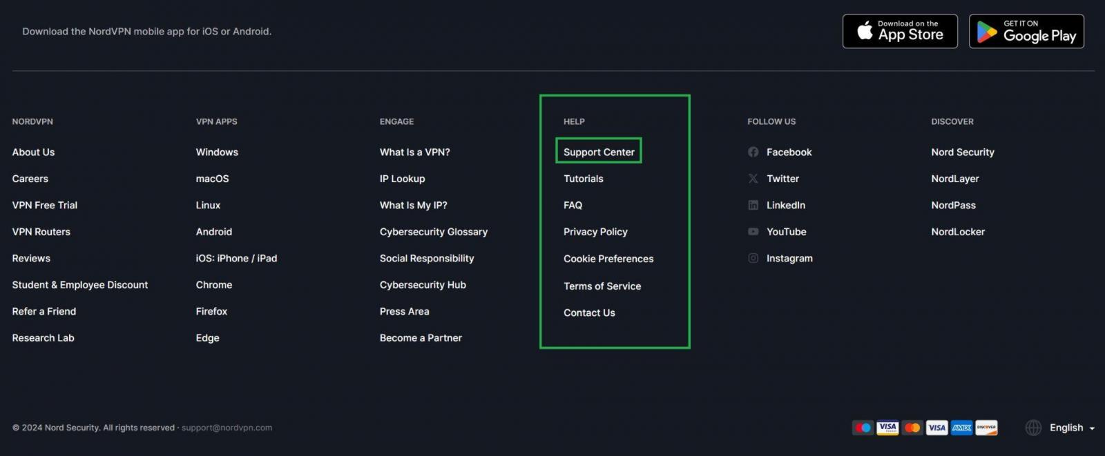Open Terms of Service link
Image resolution: width=1105 pixels, height=456 pixels.
coord(602,286)
